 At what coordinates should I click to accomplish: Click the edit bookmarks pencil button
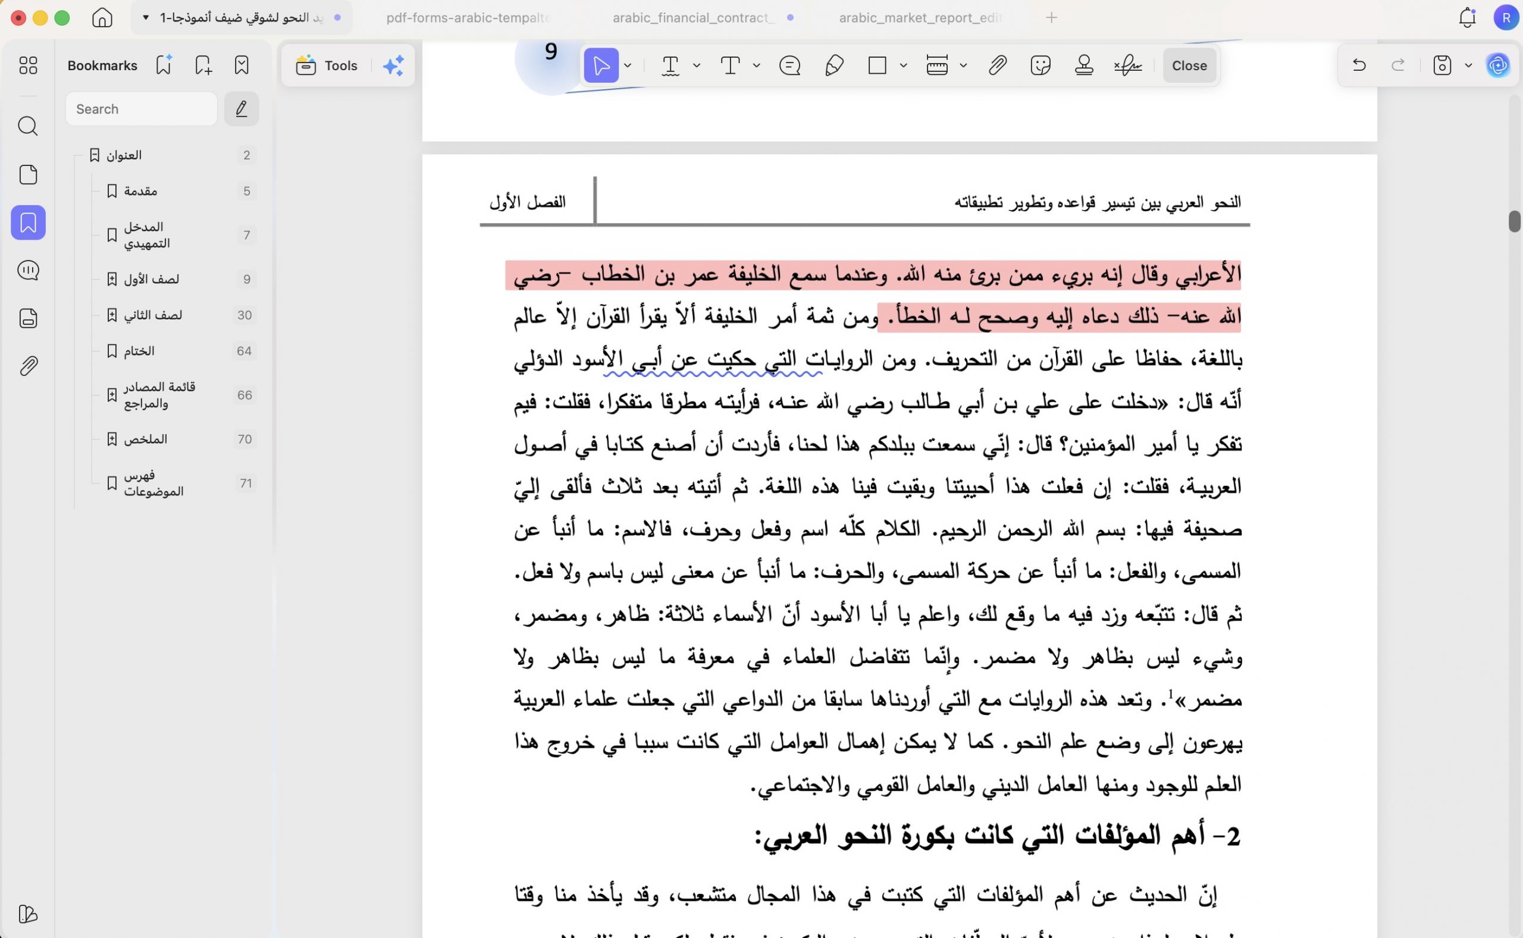coord(242,109)
